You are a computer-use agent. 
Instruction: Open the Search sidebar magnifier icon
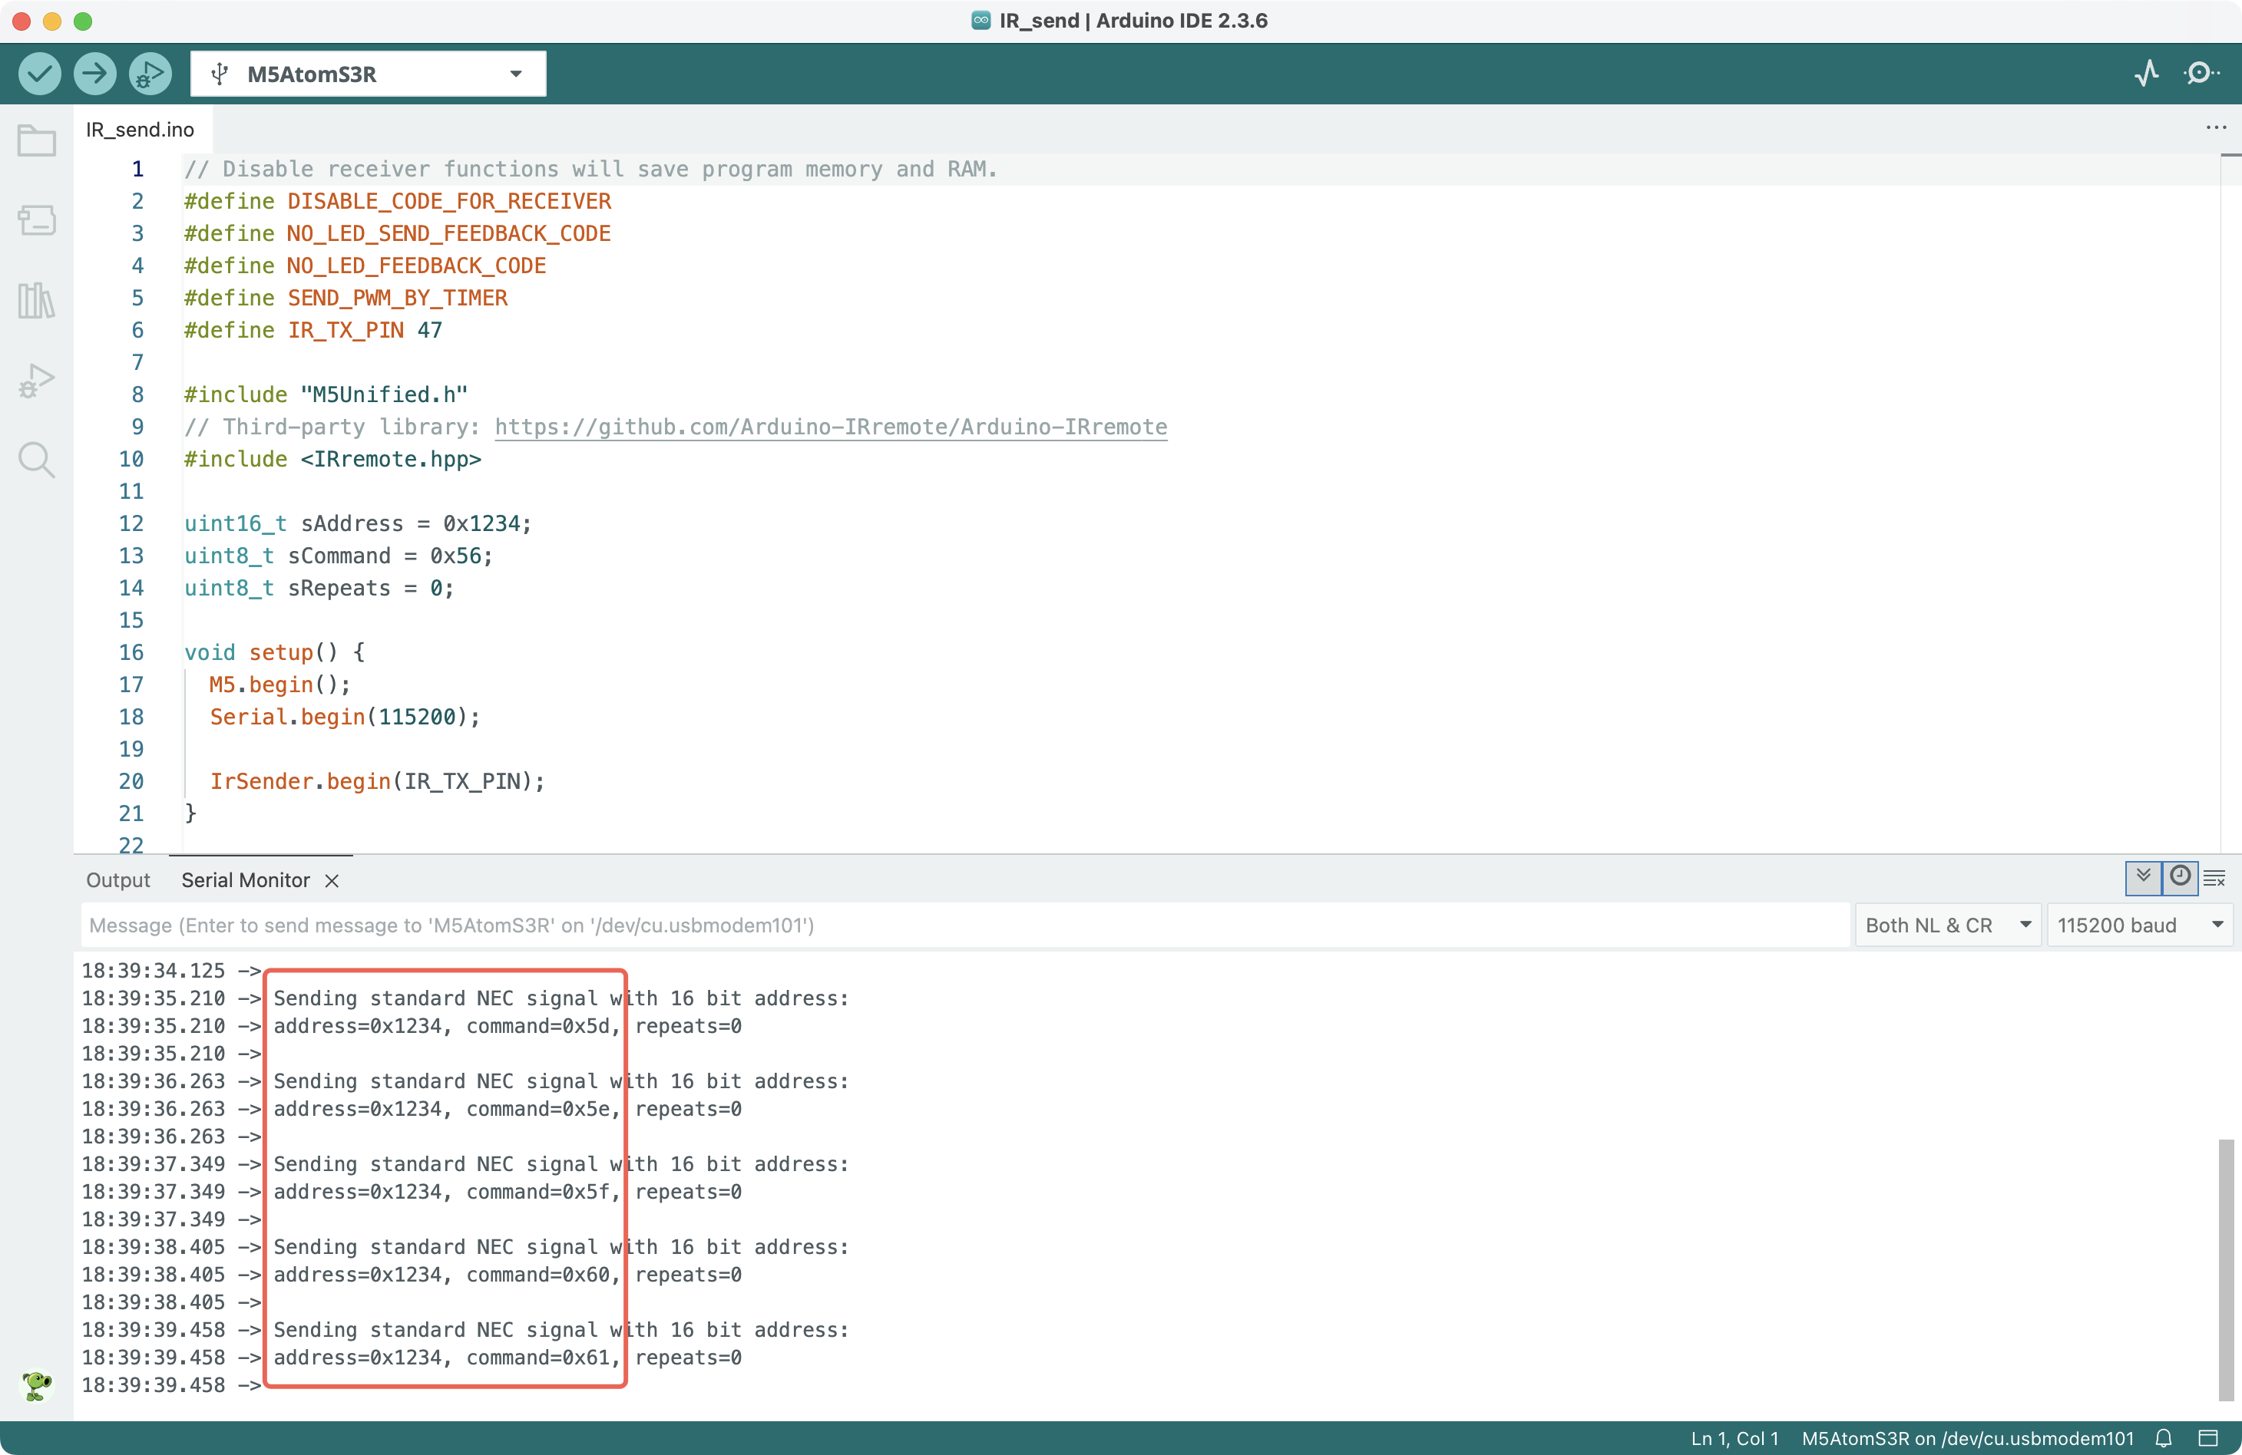(x=37, y=460)
